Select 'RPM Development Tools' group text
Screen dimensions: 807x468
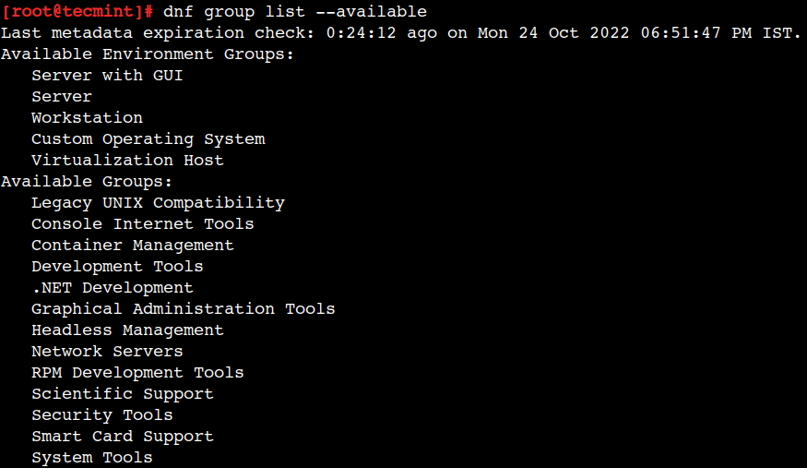pyautogui.click(x=137, y=372)
